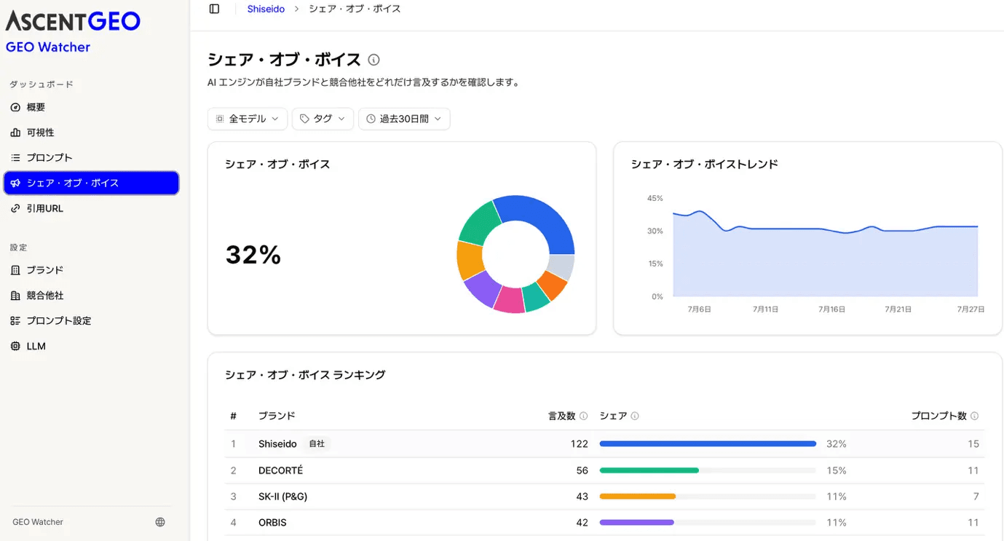Click the megaphone icon in sidebar

[x=15, y=183]
